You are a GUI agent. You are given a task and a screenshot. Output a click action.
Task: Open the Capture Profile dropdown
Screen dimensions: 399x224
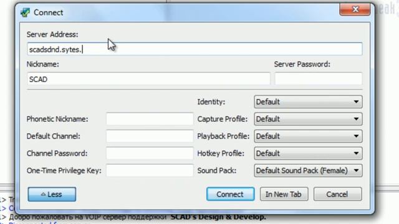point(308,119)
